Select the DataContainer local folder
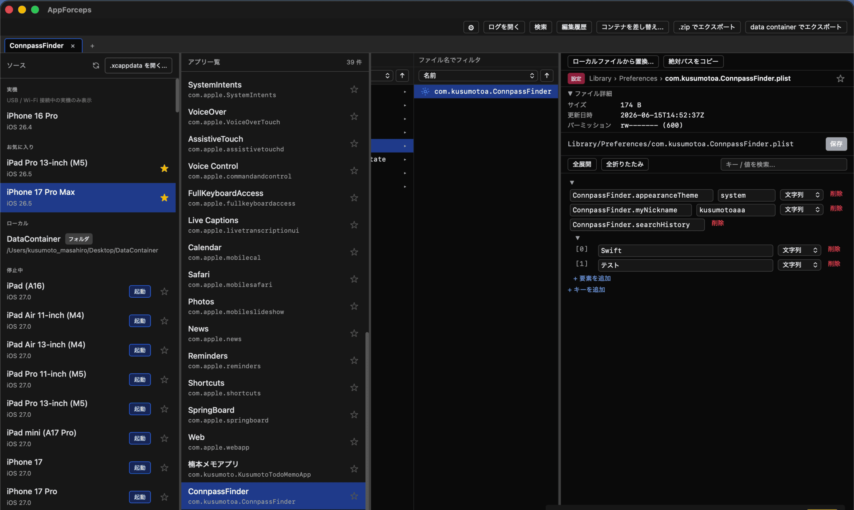Screen dimensions: 854x510 pos(88,244)
